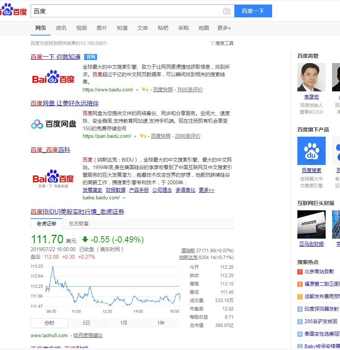Expand dropdown arrow after pan.baidu.com URL
The width and height of the screenshot is (340, 350).
pyautogui.click(x=135, y=137)
